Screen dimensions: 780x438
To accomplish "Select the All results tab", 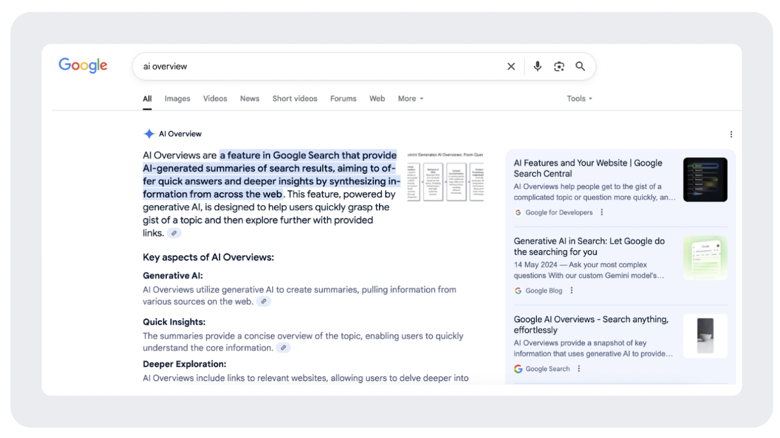I will (x=147, y=98).
